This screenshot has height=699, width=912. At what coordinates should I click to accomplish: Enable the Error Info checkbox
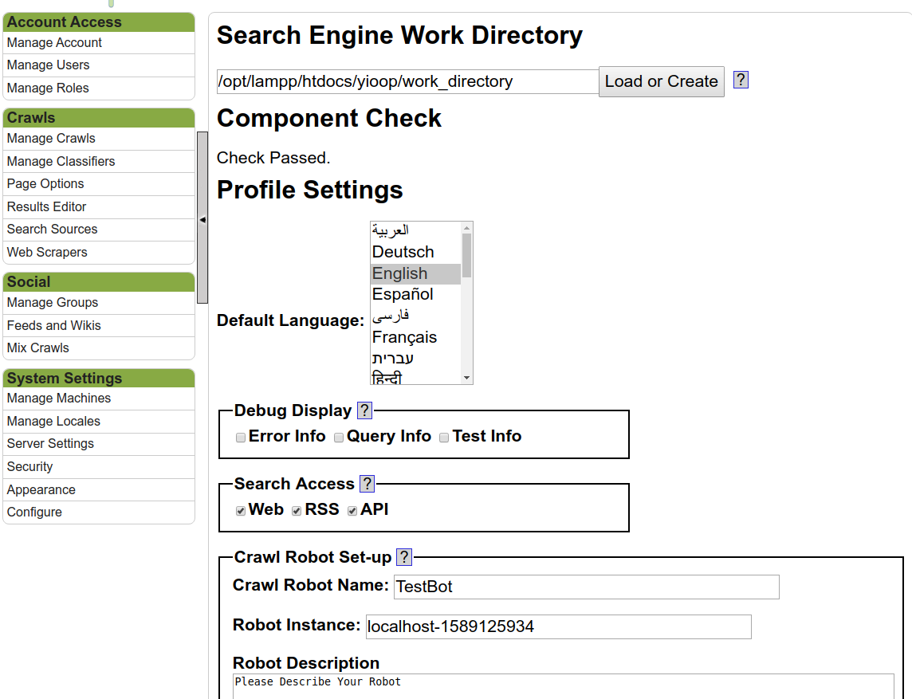241,438
